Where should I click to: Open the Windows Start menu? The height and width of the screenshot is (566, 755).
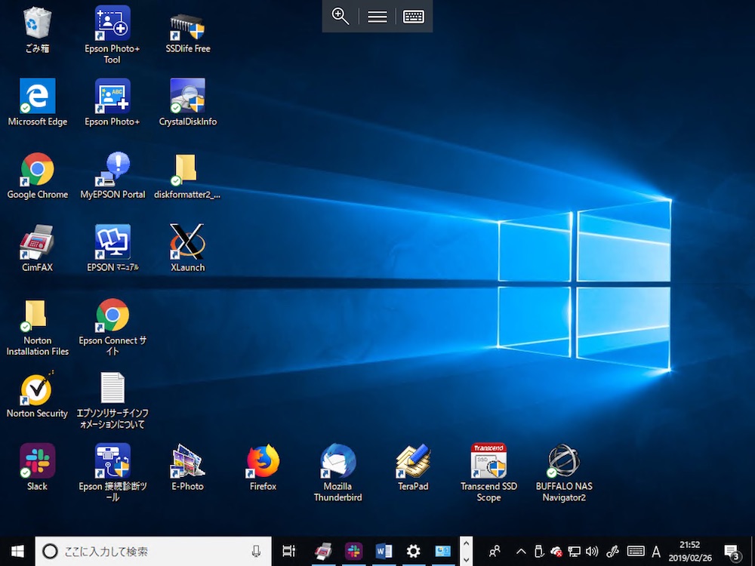click(x=17, y=551)
